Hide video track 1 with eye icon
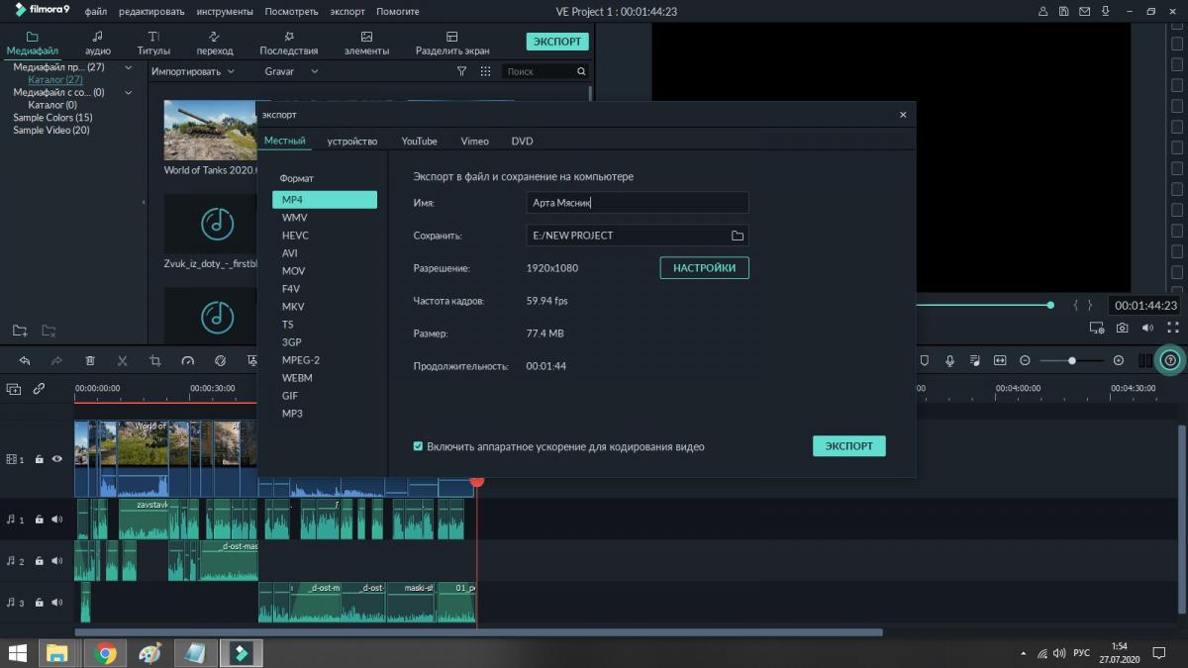 [56, 459]
